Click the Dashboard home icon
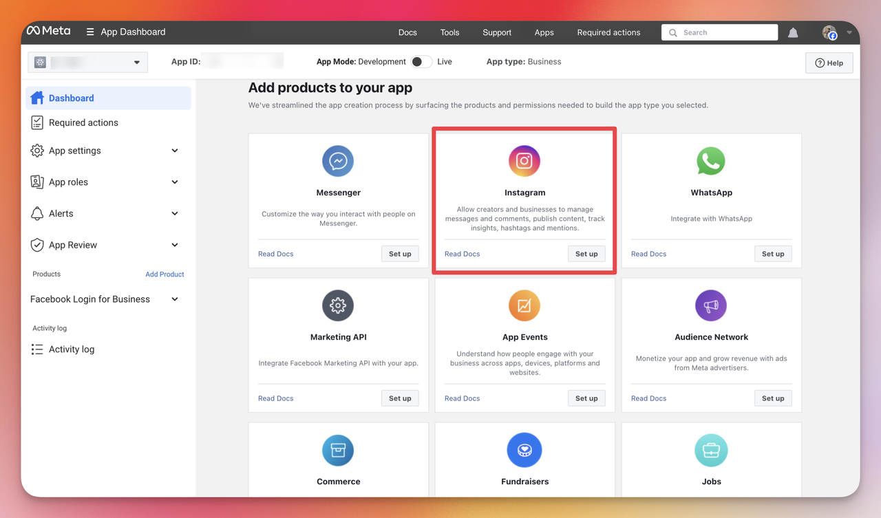This screenshot has height=518, width=881. tap(37, 98)
